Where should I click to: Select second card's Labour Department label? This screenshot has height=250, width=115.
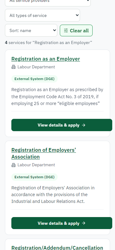pos(36,165)
